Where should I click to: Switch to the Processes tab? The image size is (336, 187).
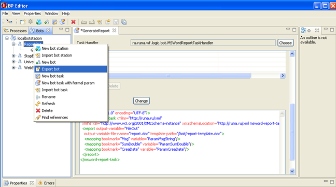click(x=15, y=31)
